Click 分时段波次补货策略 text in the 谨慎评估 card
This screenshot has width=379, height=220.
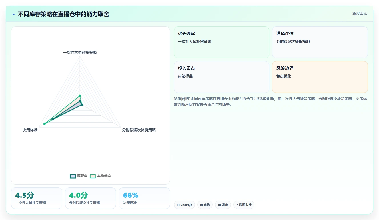(x=293, y=41)
